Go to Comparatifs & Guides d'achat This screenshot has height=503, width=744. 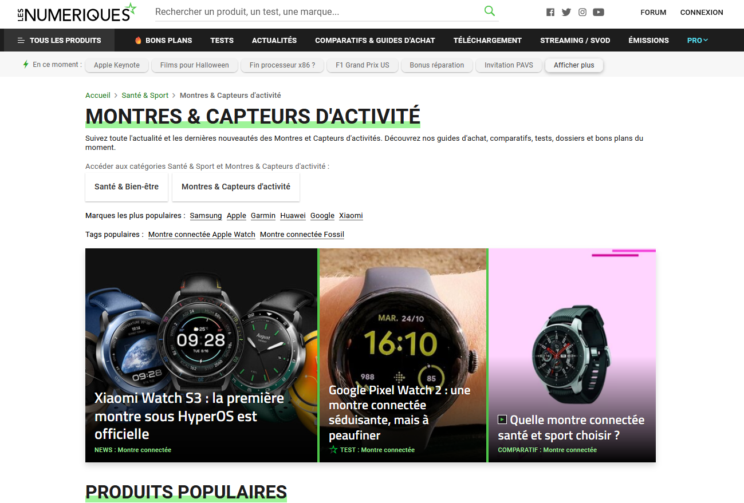[375, 40]
